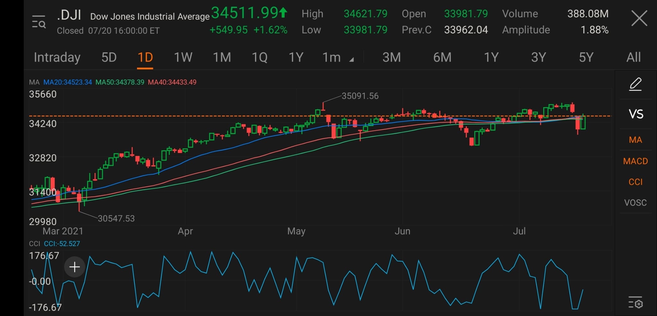This screenshot has width=657, height=316.
Task: Click the CCI:-52.527 readout
Action: tap(62, 243)
